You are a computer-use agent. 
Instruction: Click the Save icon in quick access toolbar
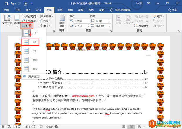click(6, 4)
